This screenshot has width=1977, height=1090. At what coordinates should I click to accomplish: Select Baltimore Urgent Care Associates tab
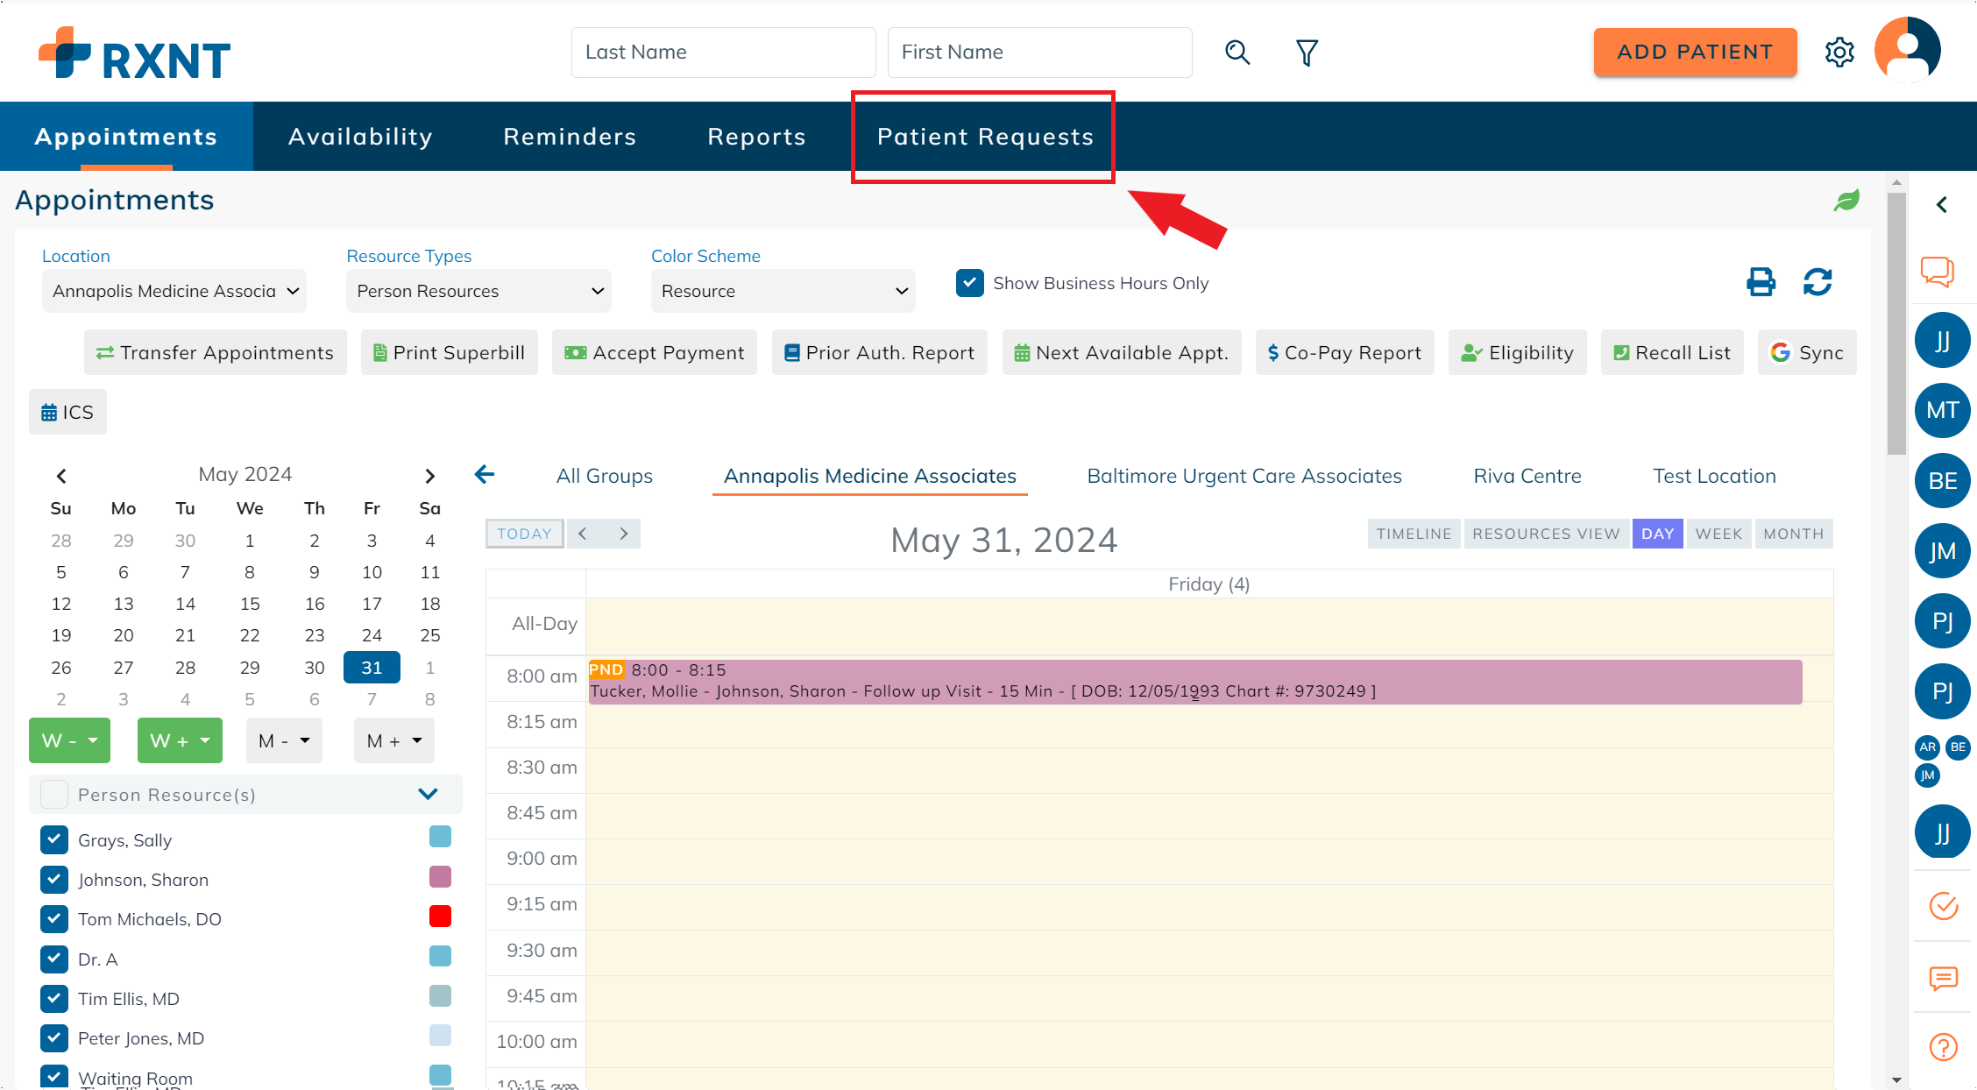[x=1244, y=476]
